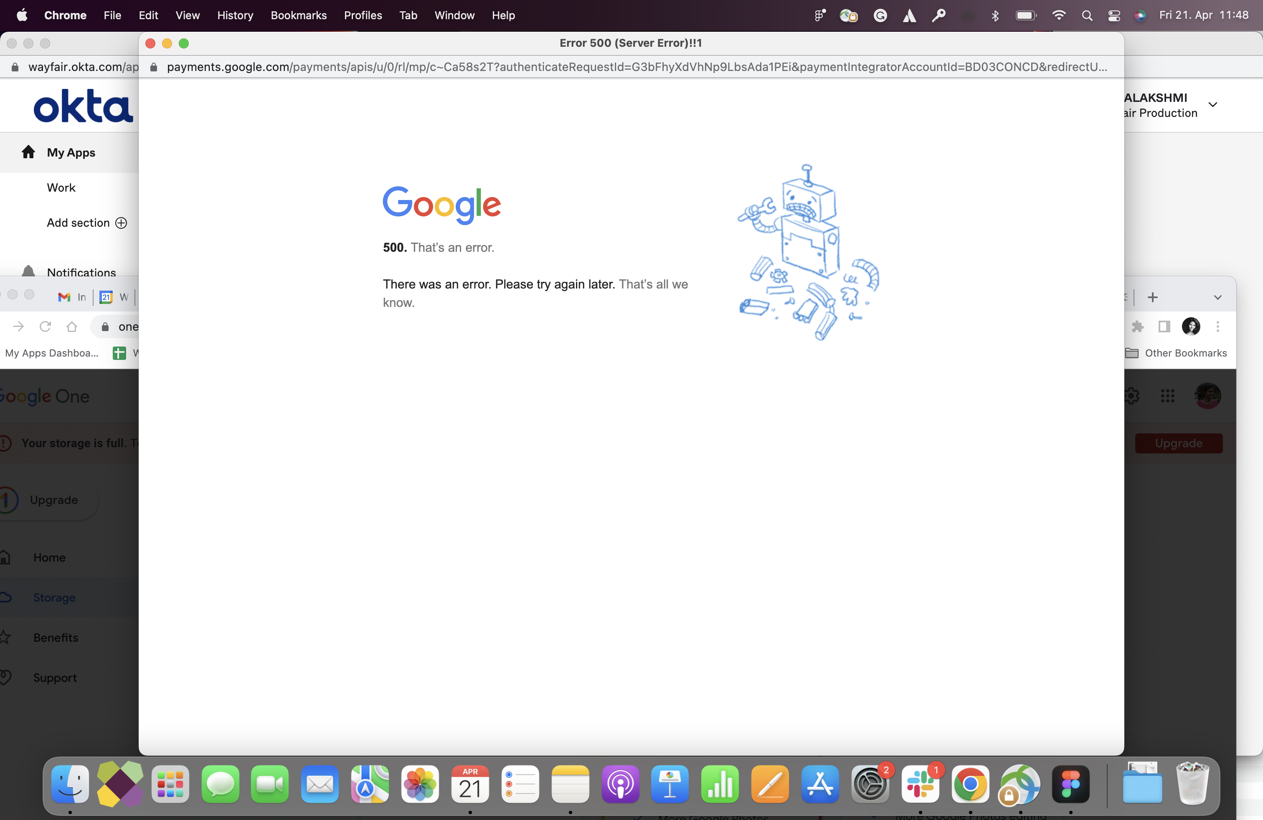Open Chrome three-dot menu
The width and height of the screenshot is (1263, 820).
click(1217, 326)
